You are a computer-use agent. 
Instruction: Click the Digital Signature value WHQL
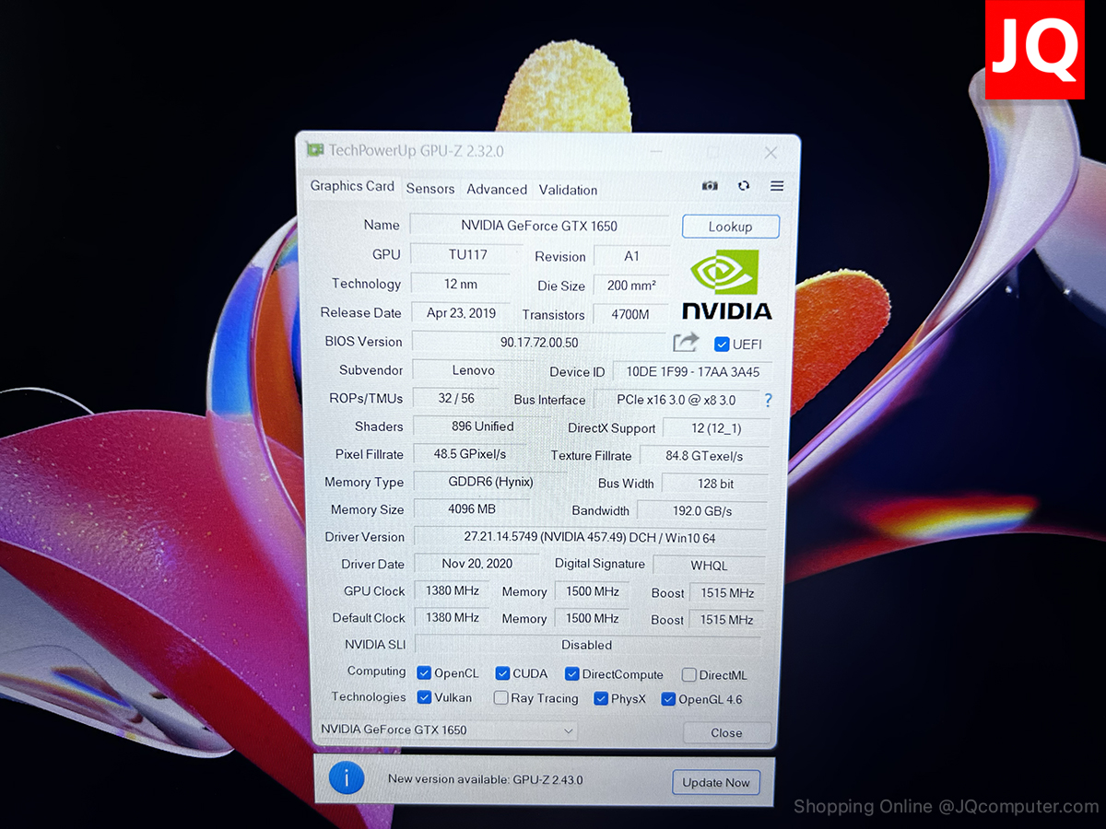709,566
